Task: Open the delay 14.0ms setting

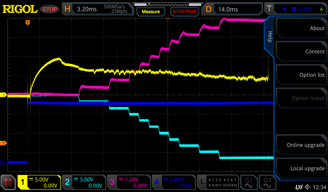Action: click(234, 9)
